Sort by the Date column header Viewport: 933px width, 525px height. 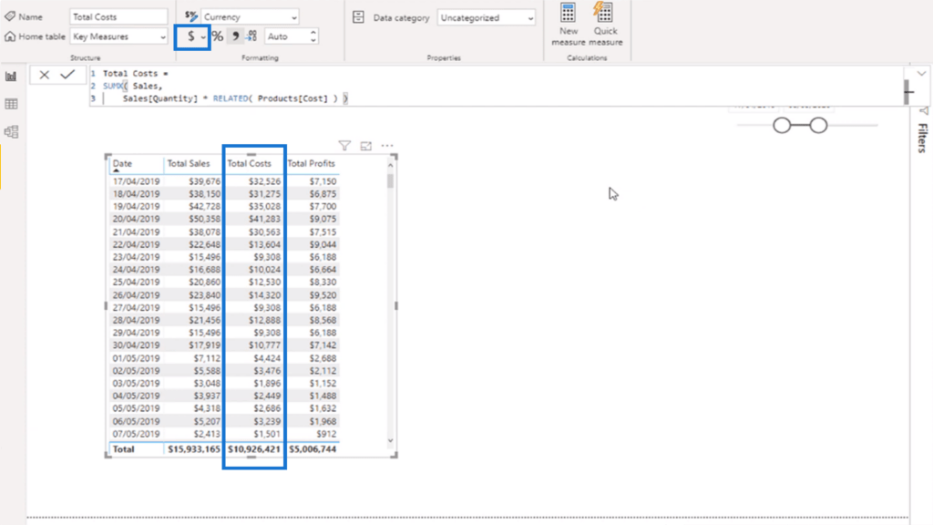tap(123, 163)
